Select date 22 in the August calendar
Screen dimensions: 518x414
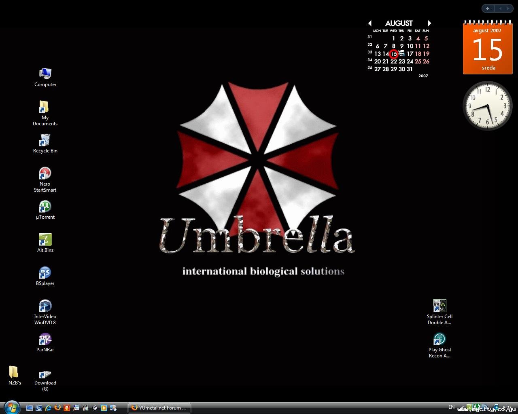pyautogui.click(x=394, y=61)
